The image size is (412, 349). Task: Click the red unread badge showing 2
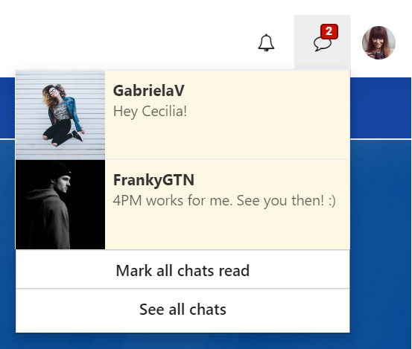tap(329, 31)
